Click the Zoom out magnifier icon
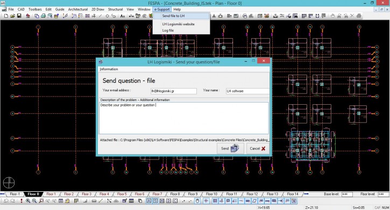This screenshot has height=210, width=390. 34,201
